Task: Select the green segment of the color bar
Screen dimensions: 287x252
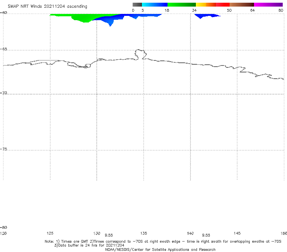Action: pyautogui.click(x=182, y=5)
